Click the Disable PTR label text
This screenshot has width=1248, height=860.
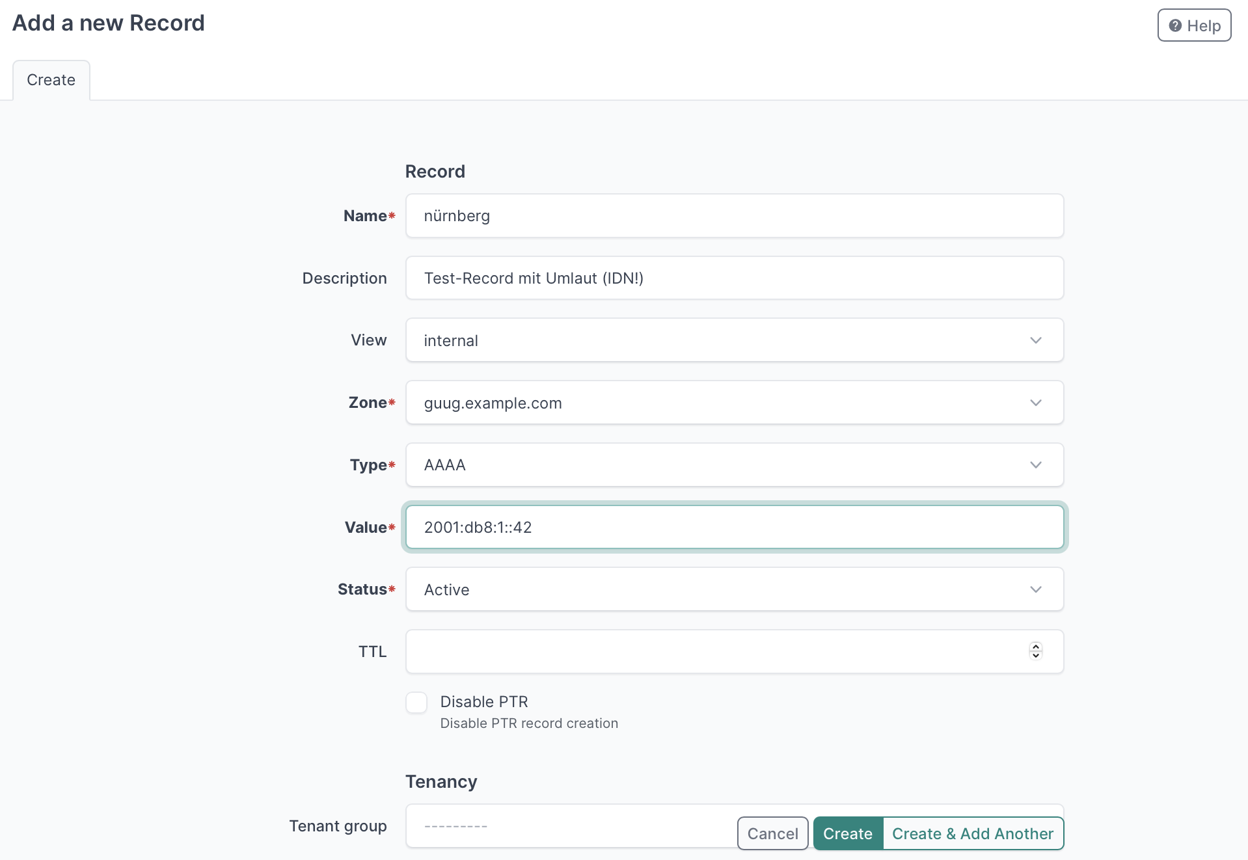483,702
